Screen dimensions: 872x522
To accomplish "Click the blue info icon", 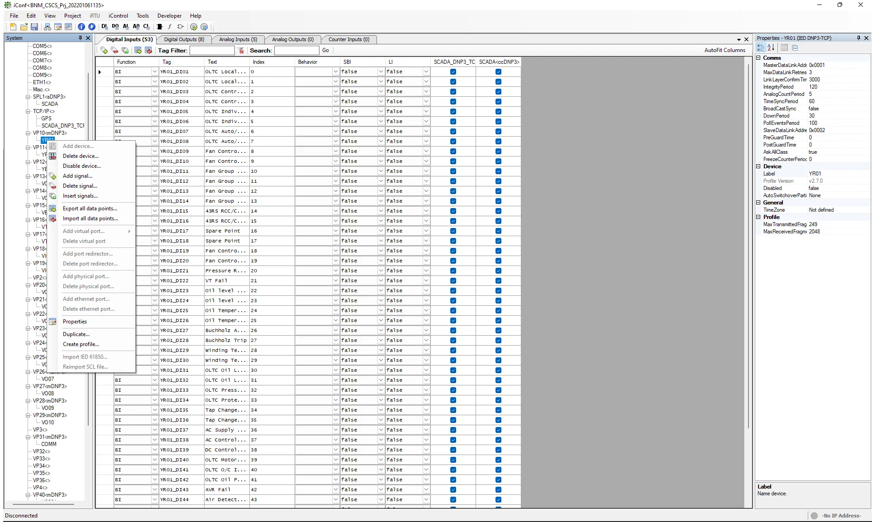I will 81,27.
